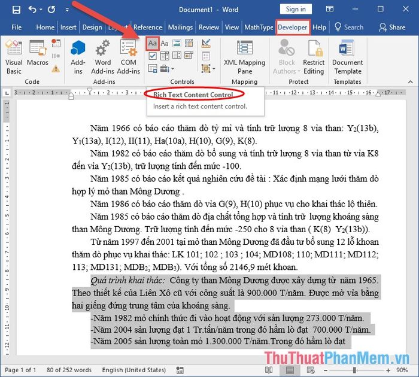
Task: Insert a Rich Text Content Control
Action: coord(153,44)
